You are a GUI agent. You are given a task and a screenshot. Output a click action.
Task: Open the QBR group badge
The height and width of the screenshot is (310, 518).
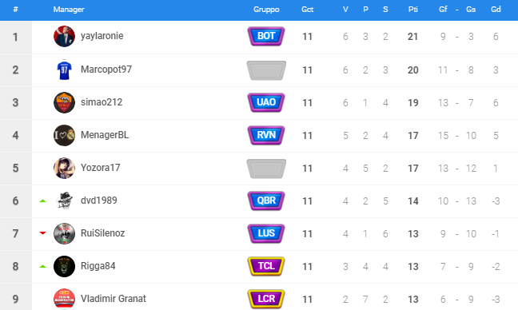click(x=266, y=201)
